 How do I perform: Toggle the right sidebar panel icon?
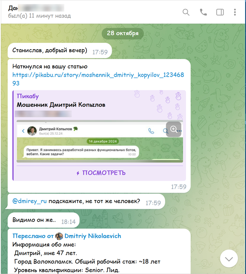(x=220, y=12)
